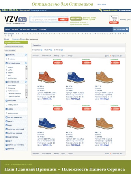Open the ОБУВЬ menu
Screen dimensions: 131x174
point(8,29)
